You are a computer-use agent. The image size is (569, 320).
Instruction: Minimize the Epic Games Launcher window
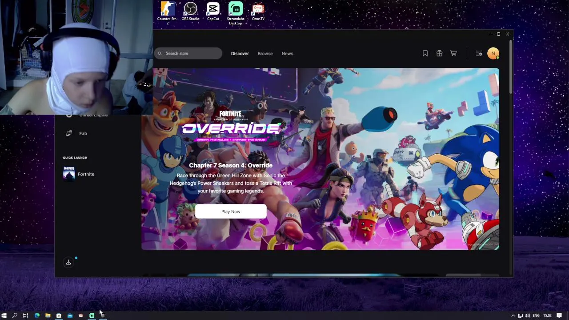489,34
